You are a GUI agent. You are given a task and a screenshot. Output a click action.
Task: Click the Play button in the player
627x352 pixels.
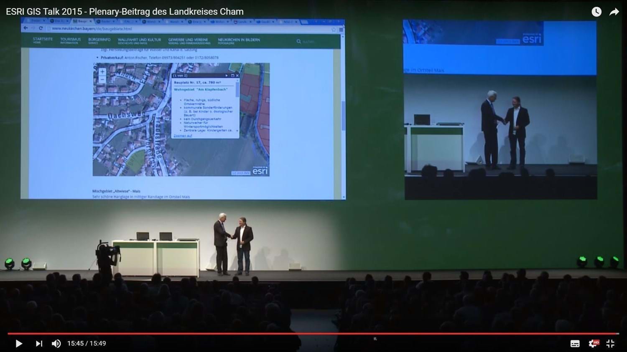tap(19, 344)
